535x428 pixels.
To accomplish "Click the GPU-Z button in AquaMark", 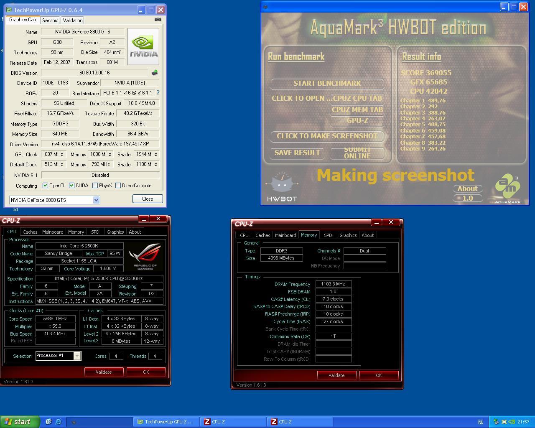I will click(357, 120).
